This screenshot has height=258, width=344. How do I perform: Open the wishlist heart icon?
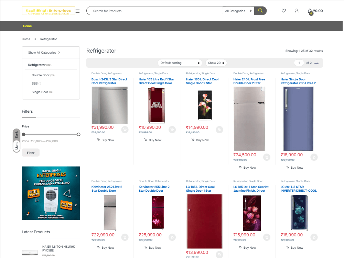point(284,11)
